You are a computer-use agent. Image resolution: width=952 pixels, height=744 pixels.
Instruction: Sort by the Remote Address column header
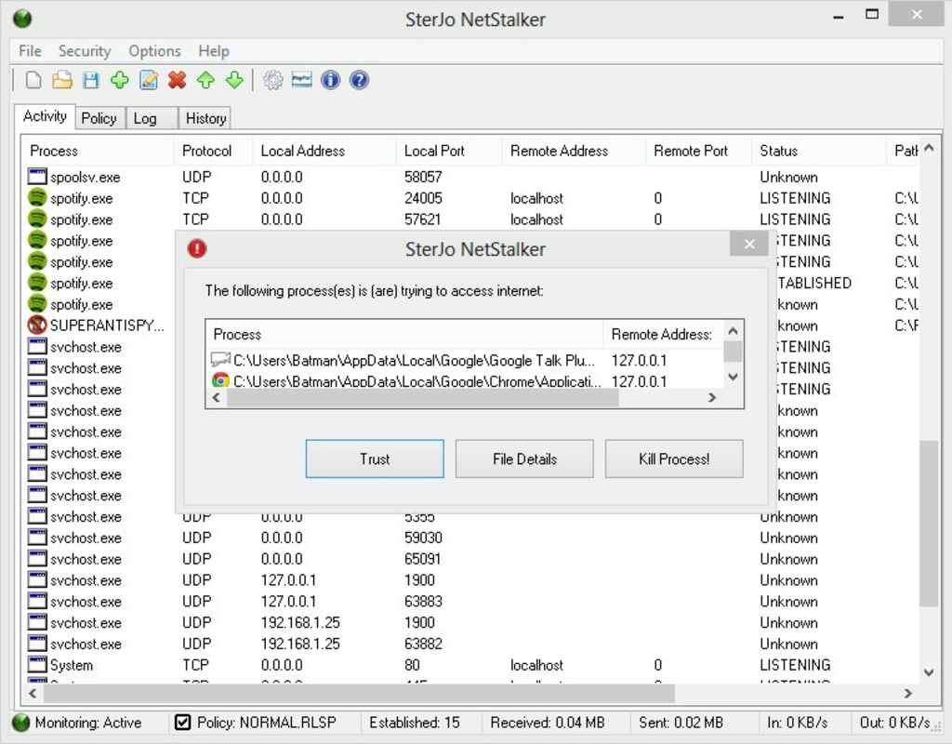(x=573, y=151)
